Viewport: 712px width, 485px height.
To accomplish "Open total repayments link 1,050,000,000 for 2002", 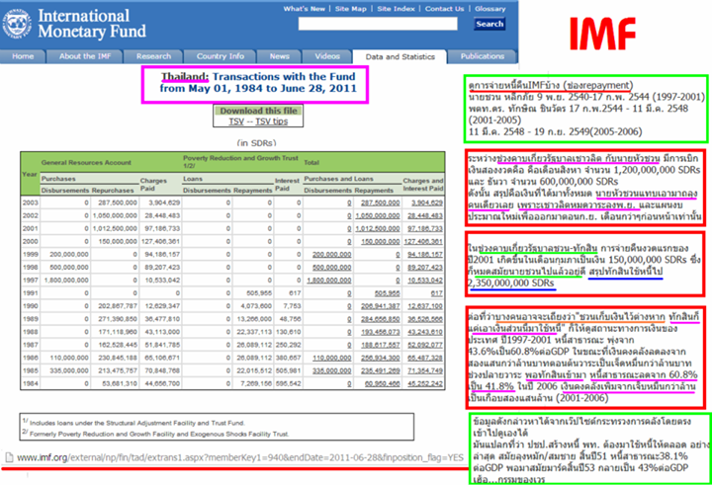I will tap(378, 215).
